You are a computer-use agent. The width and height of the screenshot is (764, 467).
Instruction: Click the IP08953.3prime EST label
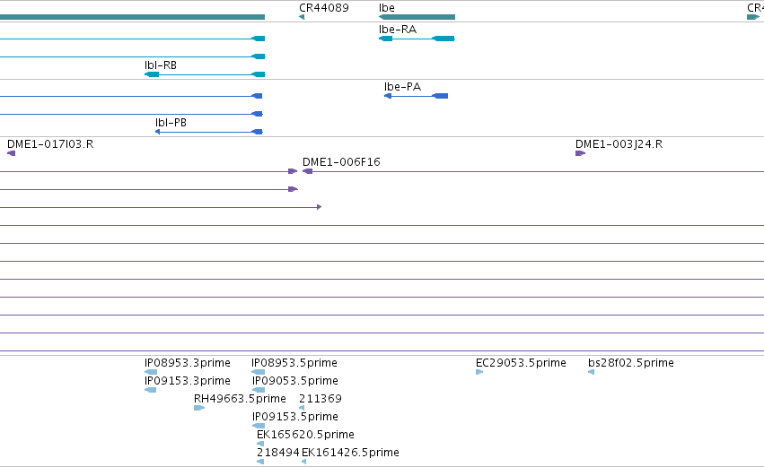[x=188, y=363]
